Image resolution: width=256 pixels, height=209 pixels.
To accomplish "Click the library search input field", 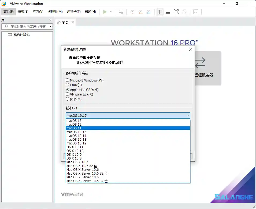I will coord(27,26).
